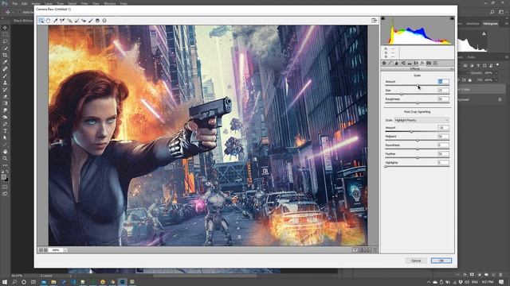Click the OK button
This screenshot has width=510, height=286.
pos(441,261)
